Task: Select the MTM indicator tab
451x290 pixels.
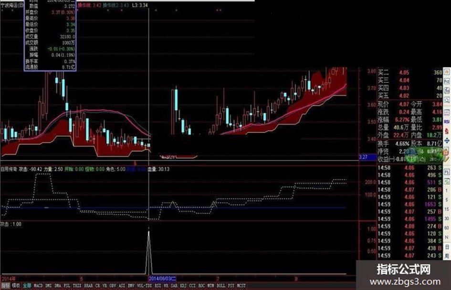Action: pos(211,285)
